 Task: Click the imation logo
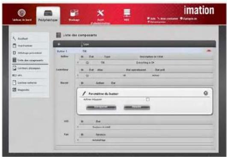coord(199,10)
